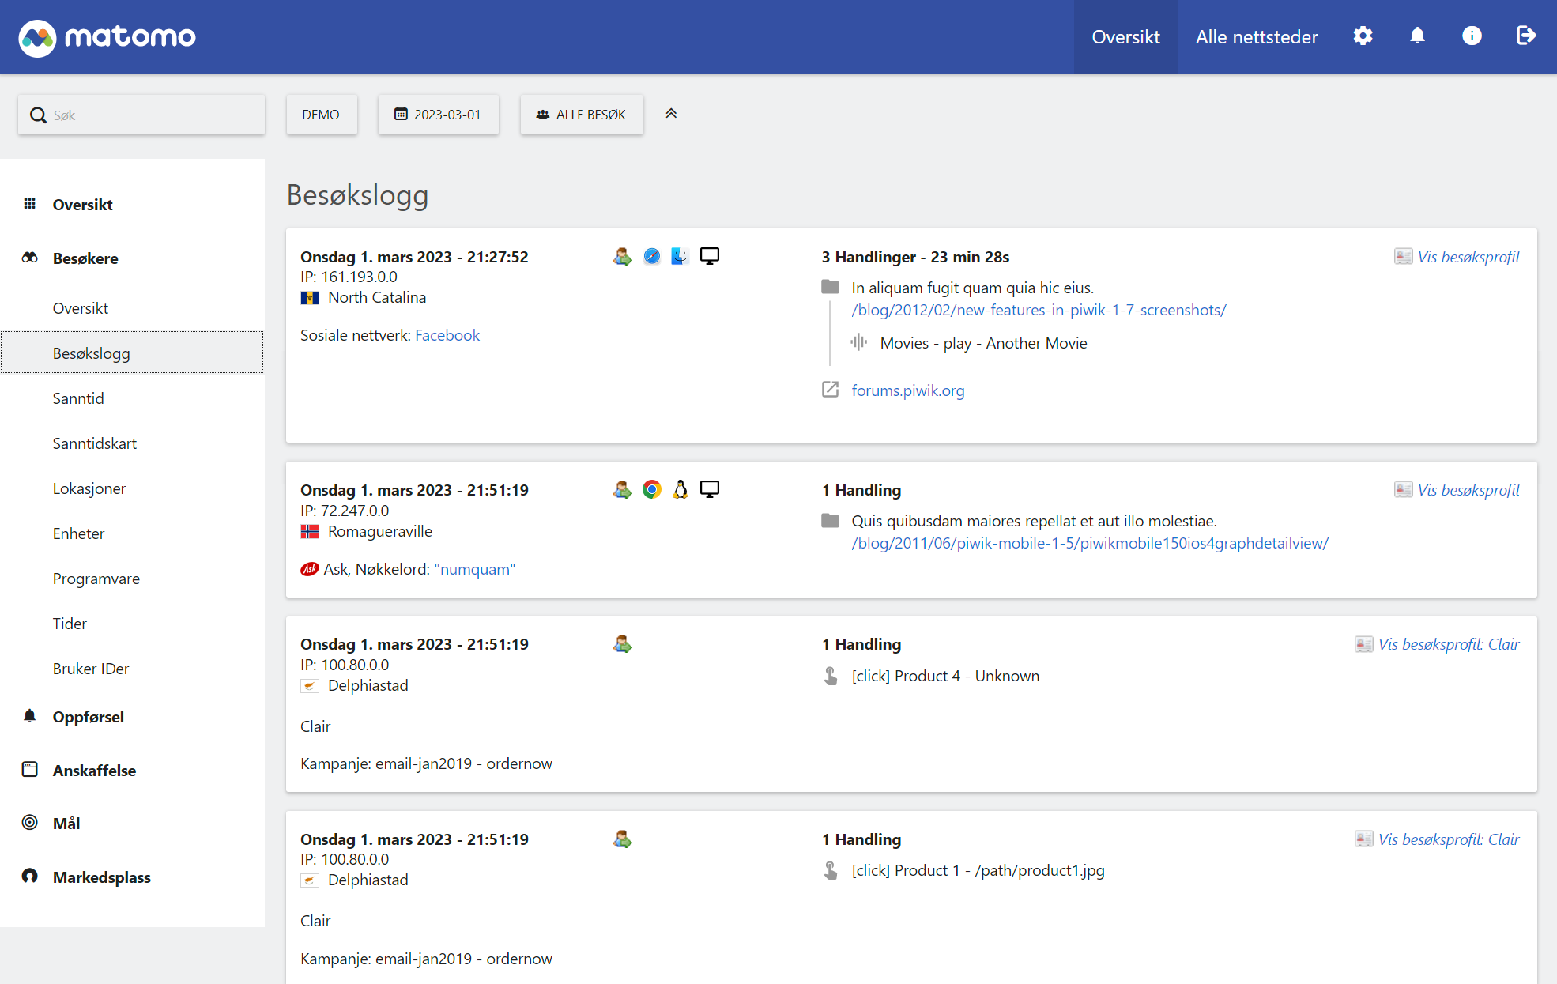Expand the Oppførsel menu section
Image resolution: width=1557 pixels, height=984 pixels.
(88, 717)
